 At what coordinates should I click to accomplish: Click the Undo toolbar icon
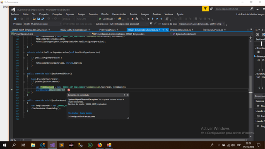click(49, 19)
